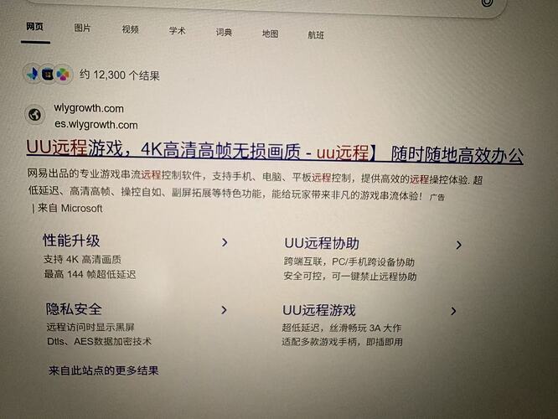Open the UU远程游戏 sitelink heading
The width and height of the screenshot is (558, 419).
319,310
